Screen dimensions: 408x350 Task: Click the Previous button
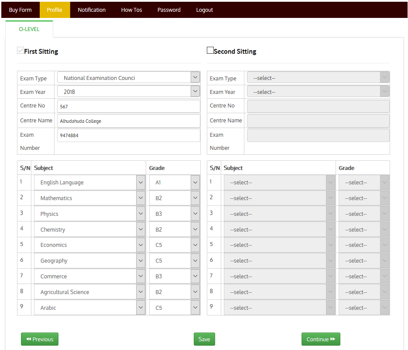40,339
